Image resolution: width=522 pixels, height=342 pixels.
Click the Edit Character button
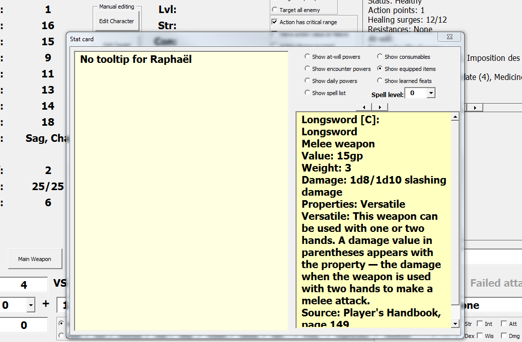click(x=116, y=21)
